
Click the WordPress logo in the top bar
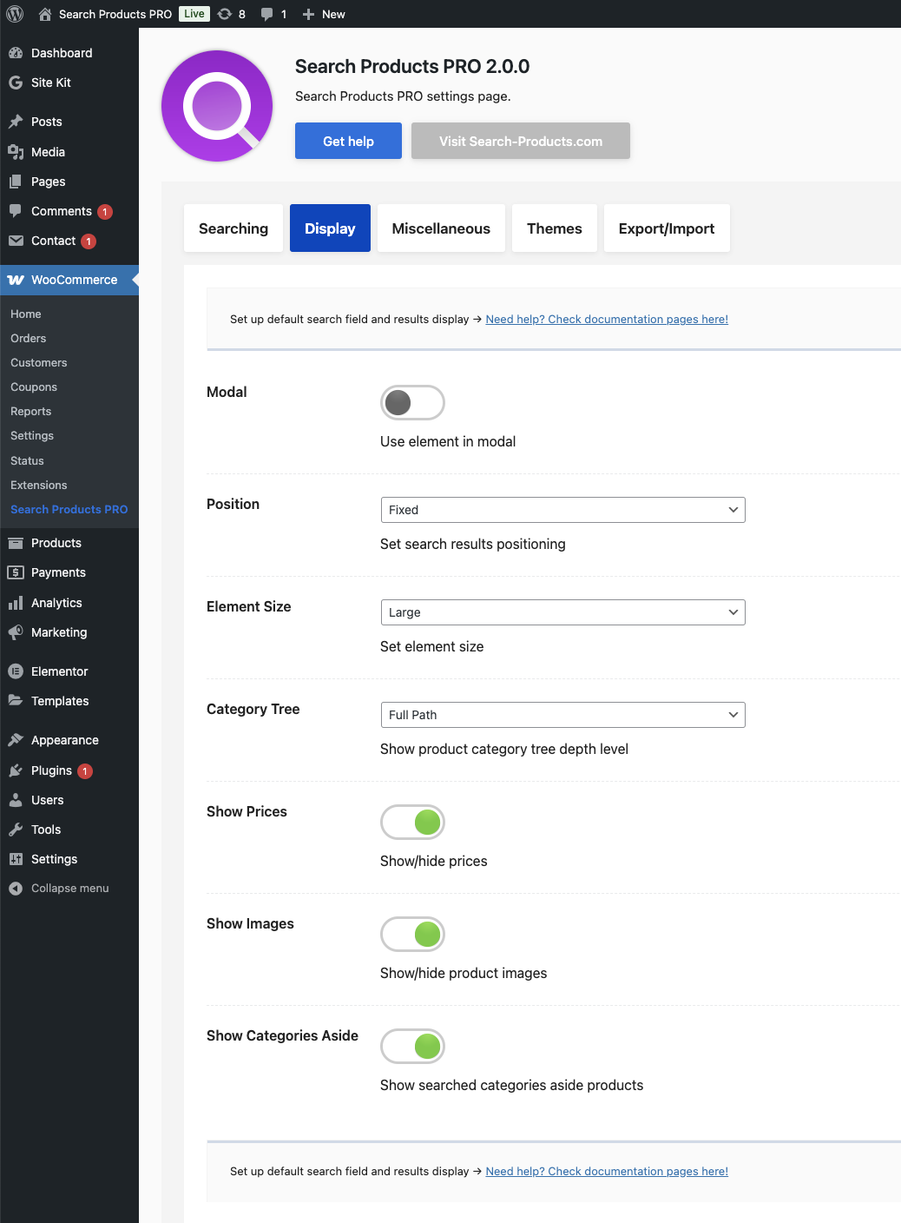pyautogui.click(x=14, y=14)
